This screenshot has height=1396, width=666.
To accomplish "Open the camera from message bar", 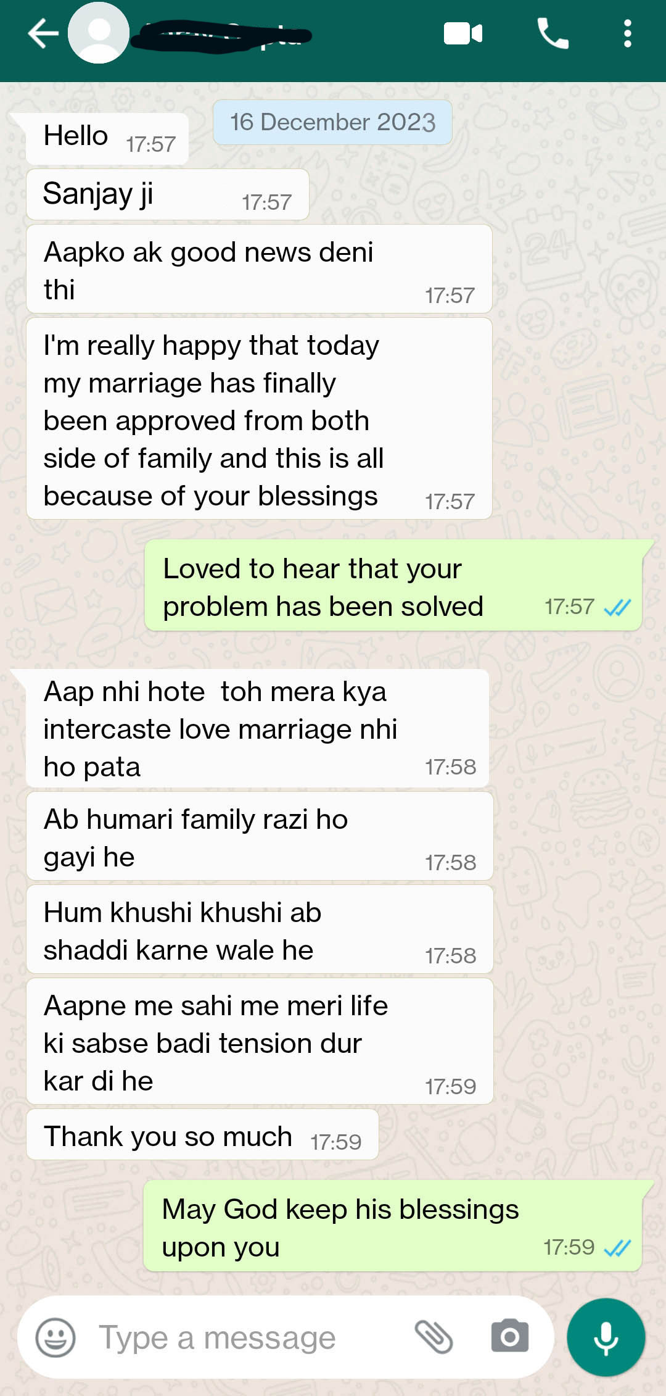I will (x=510, y=1337).
